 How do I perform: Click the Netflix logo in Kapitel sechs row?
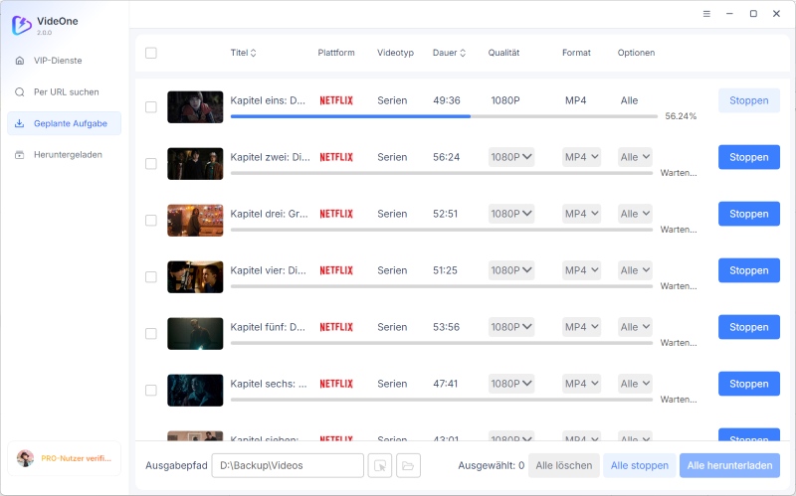tap(336, 384)
